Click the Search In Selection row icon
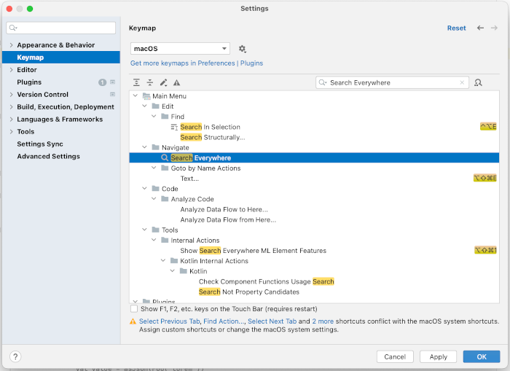 174,127
